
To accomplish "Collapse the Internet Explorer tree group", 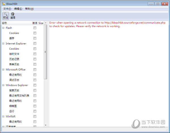I will pos(3,43).
